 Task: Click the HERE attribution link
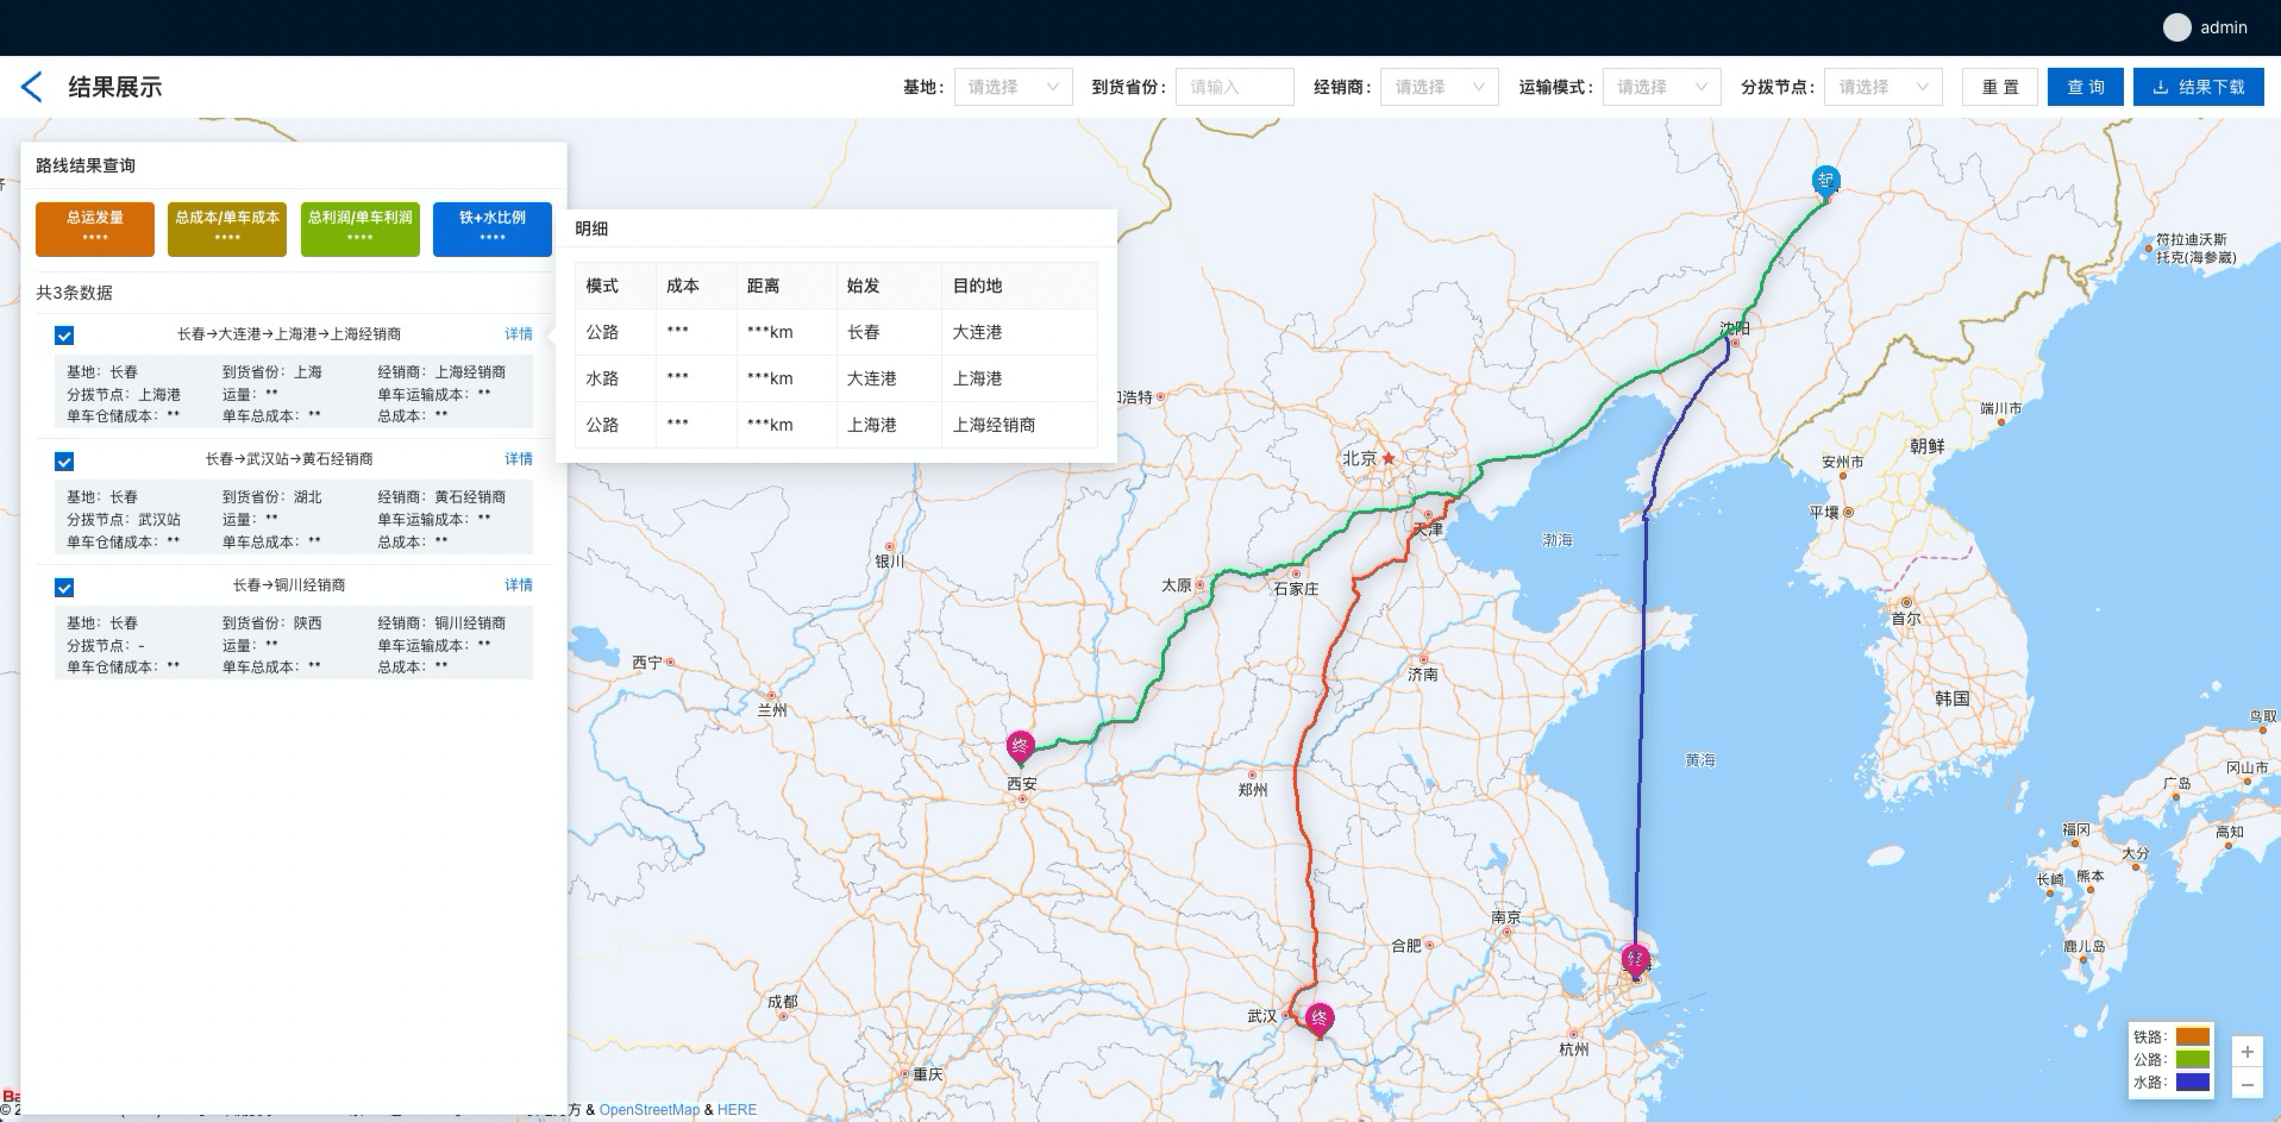(x=737, y=1110)
